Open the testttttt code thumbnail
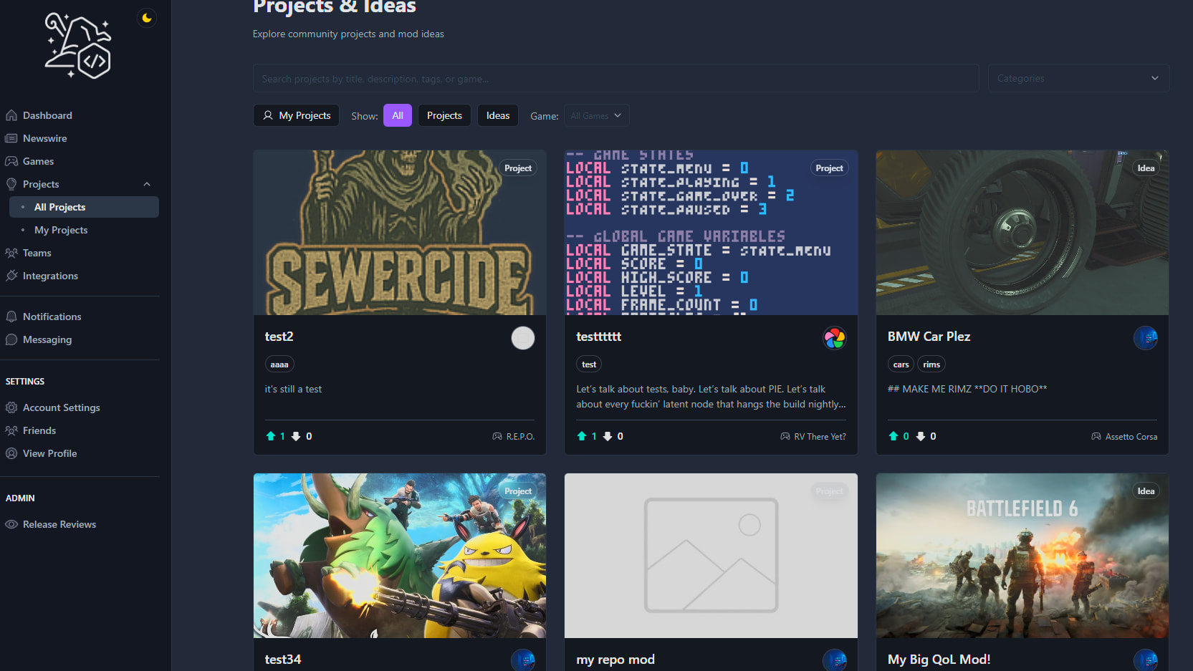 click(711, 233)
